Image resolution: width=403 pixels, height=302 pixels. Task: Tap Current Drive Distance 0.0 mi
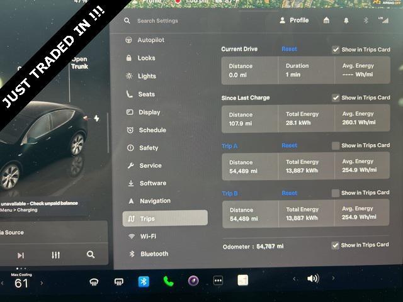[x=241, y=70]
